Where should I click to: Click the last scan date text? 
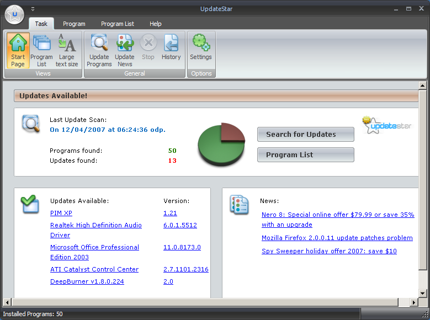pos(108,130)
